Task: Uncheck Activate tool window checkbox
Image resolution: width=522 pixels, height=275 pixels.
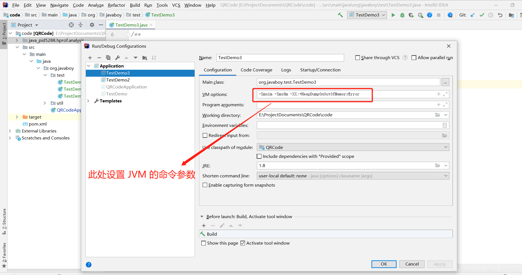Action: [243, 243]
